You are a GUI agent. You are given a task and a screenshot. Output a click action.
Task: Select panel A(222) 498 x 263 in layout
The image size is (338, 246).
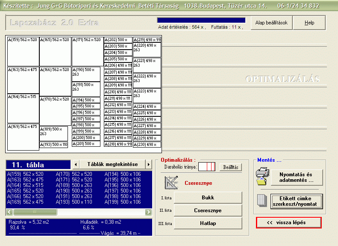pos(147,80)
